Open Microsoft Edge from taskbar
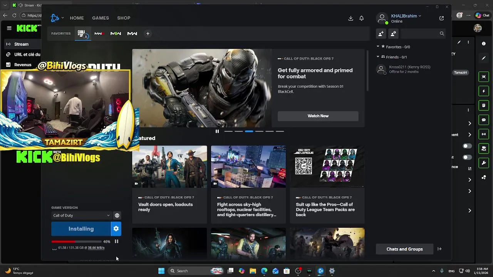Screen dimensions: 493x277 coord(264,271)
